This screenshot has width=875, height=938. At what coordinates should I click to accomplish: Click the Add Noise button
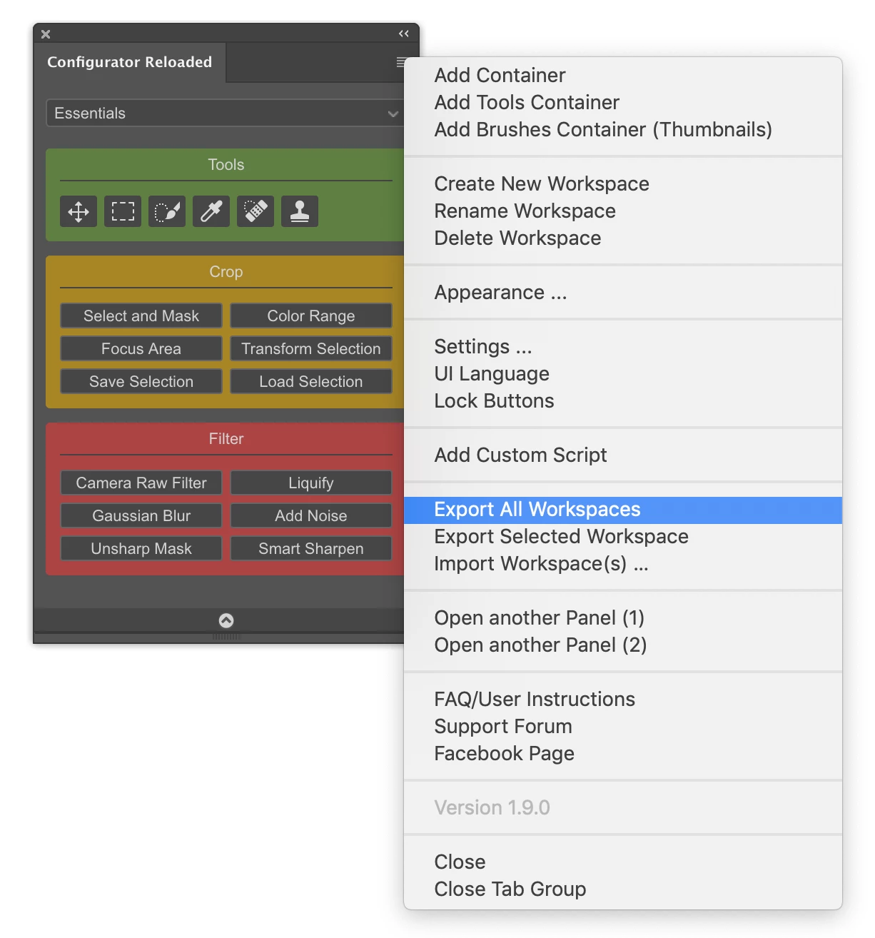click(x=311, y=515)
